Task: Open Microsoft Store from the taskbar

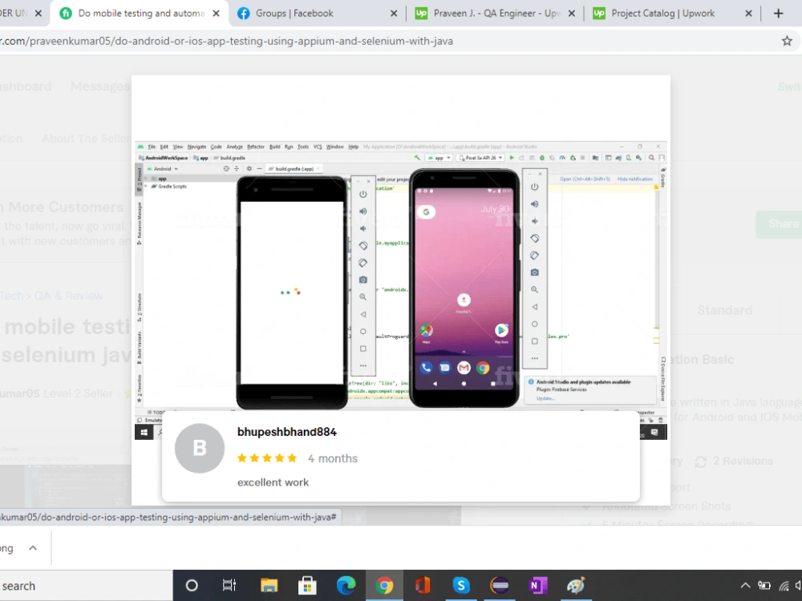Action: tap(307, 585)
